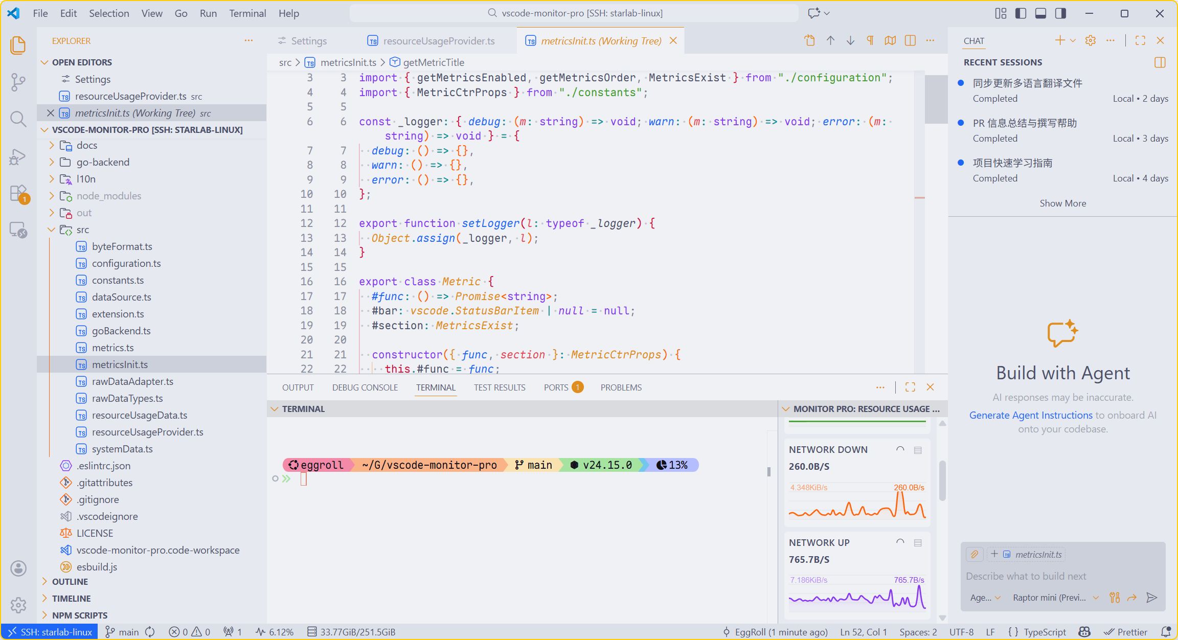This screenshot has width=1178, height=640.
Task: Toggle inline view with the map icon
Action: pos(890,41)
